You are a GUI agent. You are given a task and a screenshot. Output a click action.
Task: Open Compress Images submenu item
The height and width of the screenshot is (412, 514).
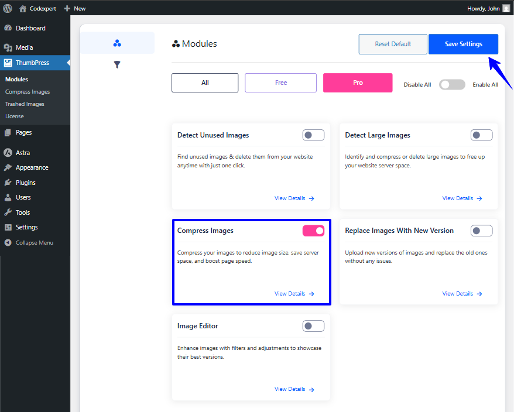coord(28,92)
